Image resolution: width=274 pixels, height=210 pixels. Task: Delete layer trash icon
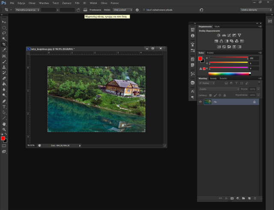(255, 198)
